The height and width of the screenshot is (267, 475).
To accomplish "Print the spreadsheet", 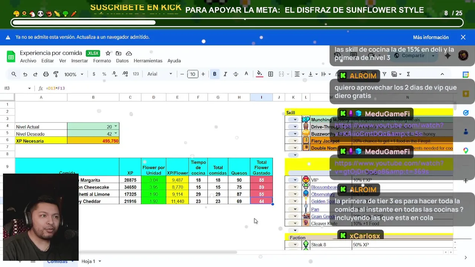I will pos(46,74).
